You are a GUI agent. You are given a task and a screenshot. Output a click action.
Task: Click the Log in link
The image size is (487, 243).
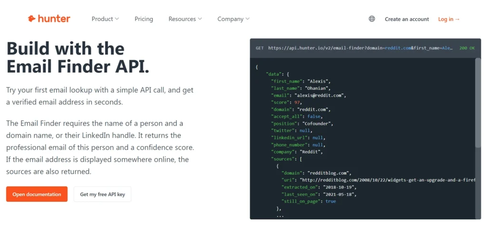tap(449, 19)
